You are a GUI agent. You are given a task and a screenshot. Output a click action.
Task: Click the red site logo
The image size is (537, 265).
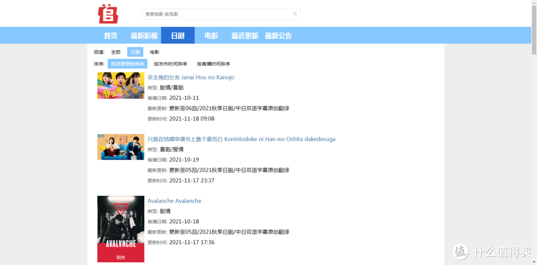coord(108,14)
